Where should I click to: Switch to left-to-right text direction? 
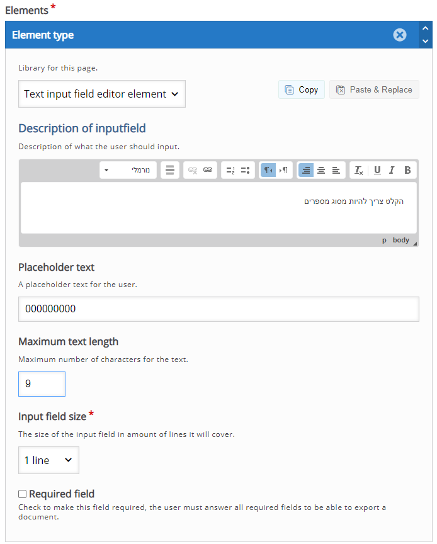coord(284,170)
